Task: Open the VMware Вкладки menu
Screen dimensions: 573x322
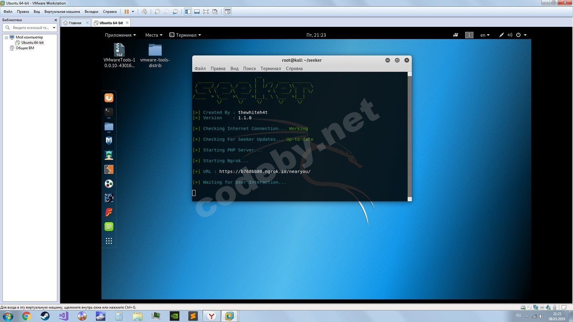Action: [x=91, y=11]
